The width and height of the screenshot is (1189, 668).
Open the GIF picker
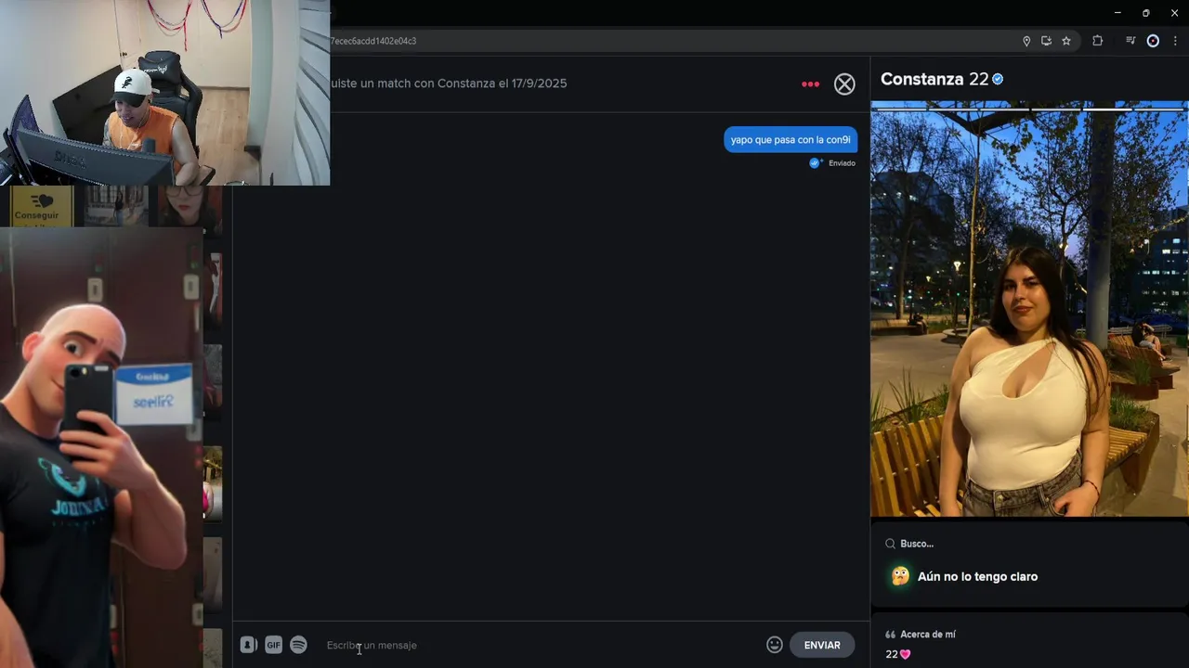pos(273,645)
